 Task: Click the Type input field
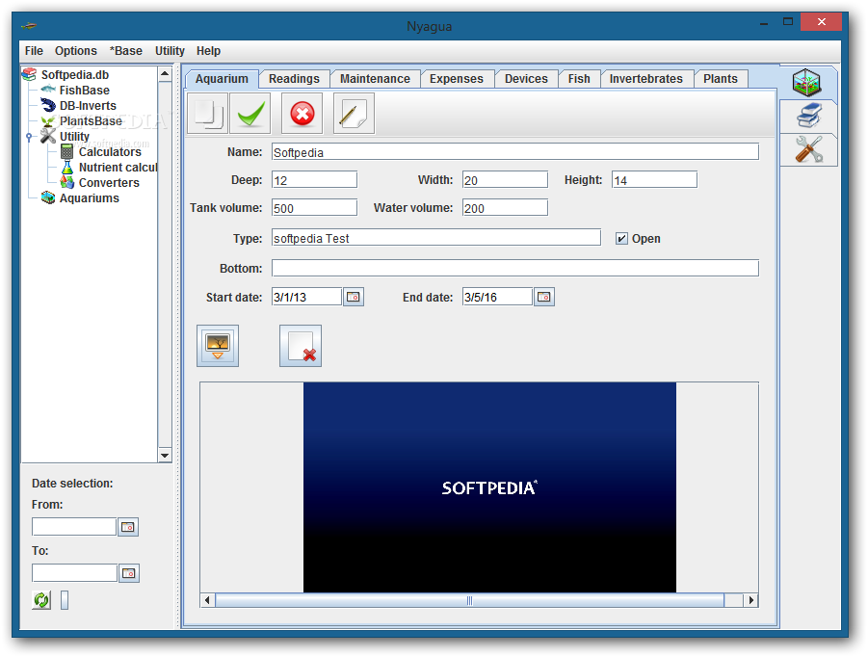[x=436, y=238]
